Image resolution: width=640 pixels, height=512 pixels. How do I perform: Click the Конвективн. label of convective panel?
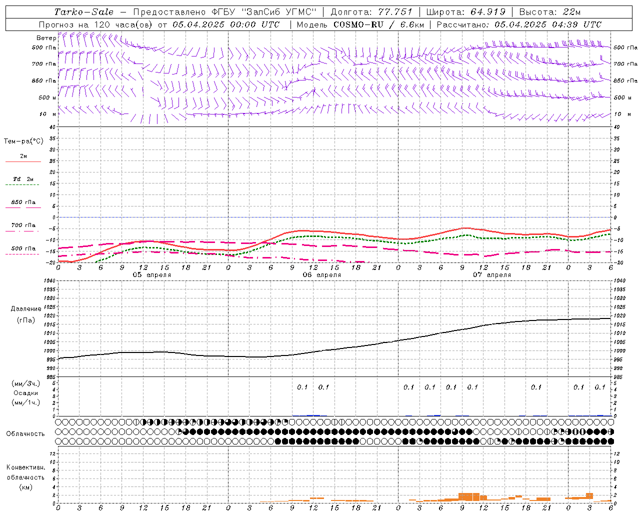click(26, 467)
